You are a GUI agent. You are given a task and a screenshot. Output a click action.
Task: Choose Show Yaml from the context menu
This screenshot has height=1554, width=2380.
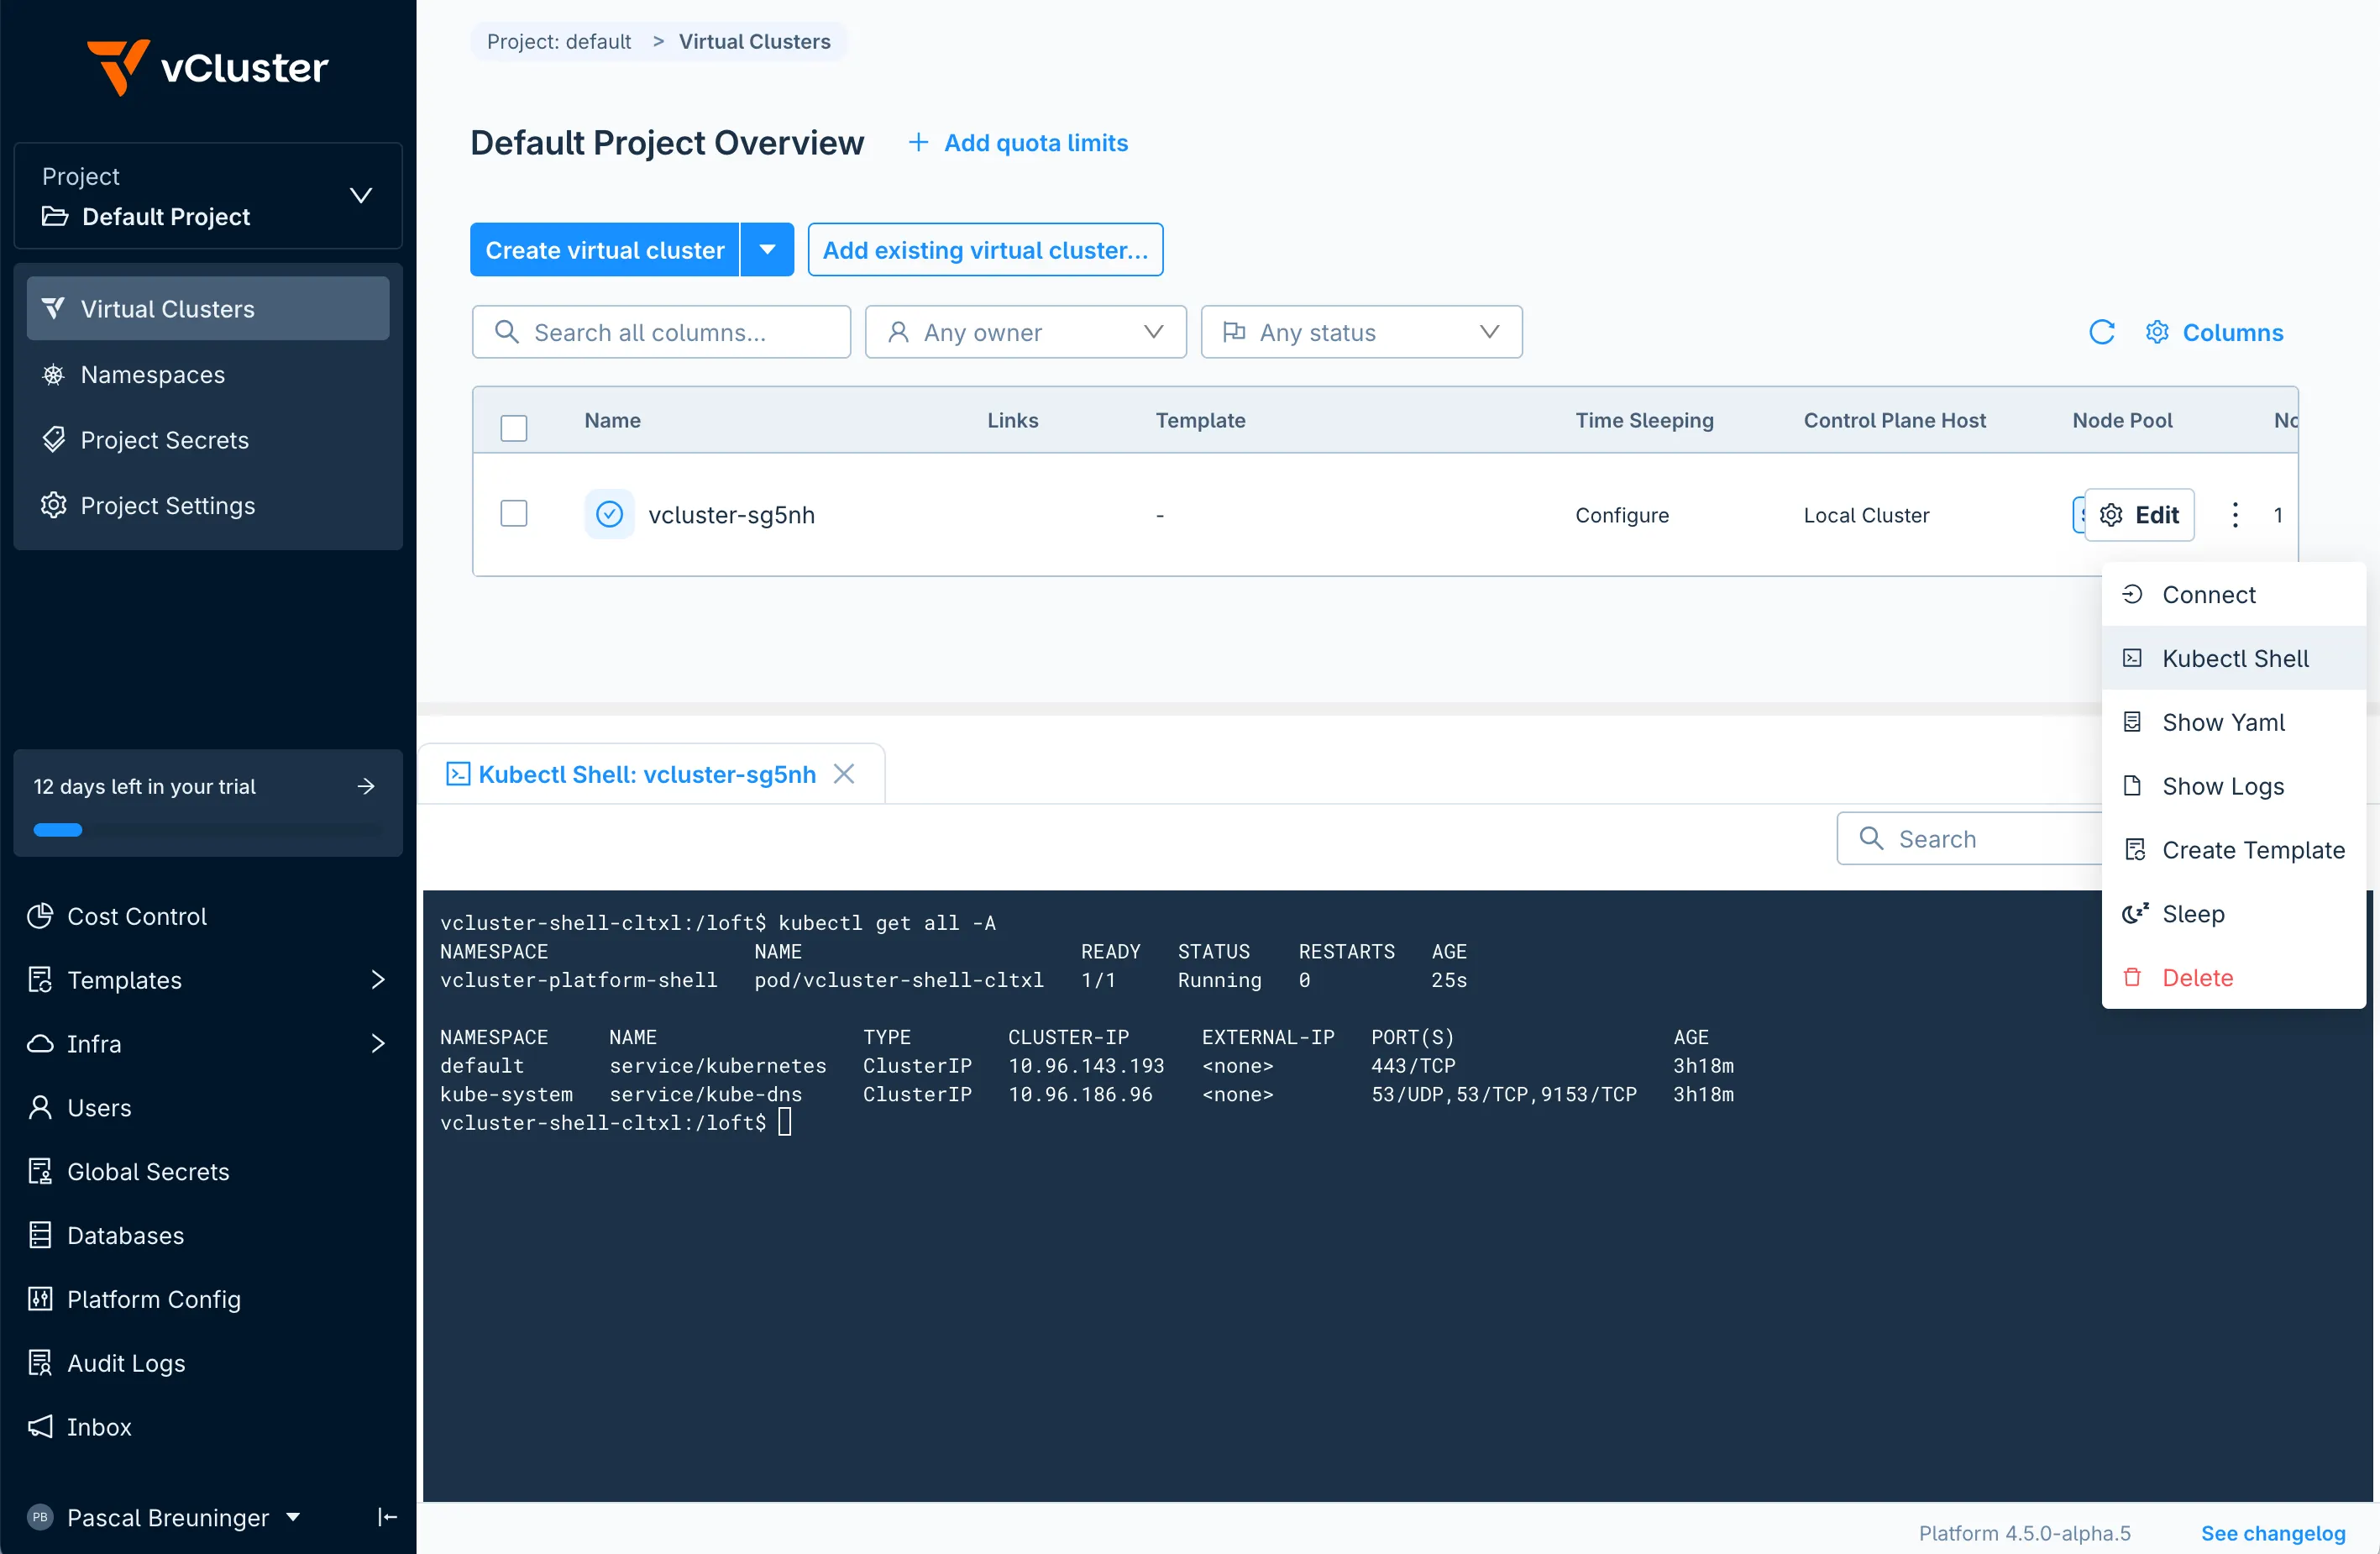tap(2222, 722)
